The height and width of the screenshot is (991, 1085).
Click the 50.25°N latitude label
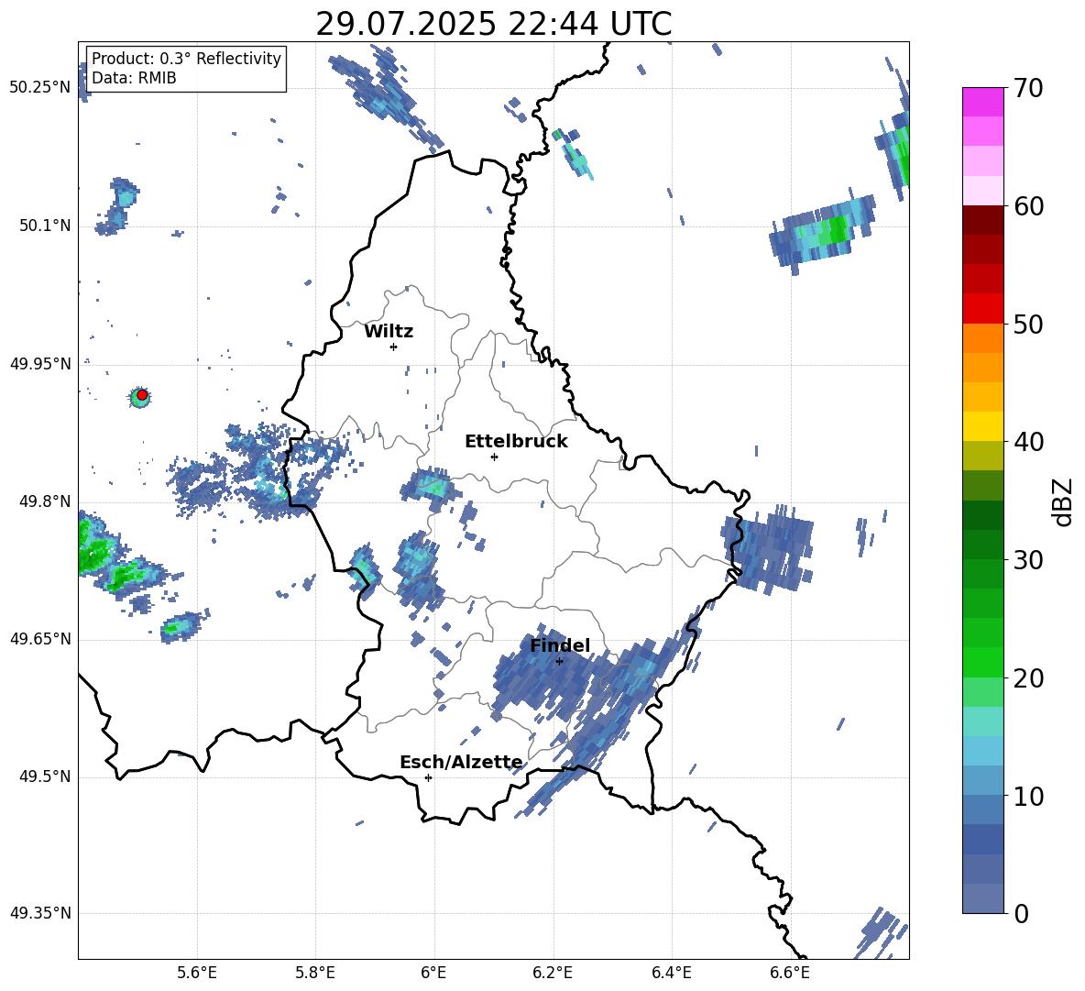click(40, 88)
